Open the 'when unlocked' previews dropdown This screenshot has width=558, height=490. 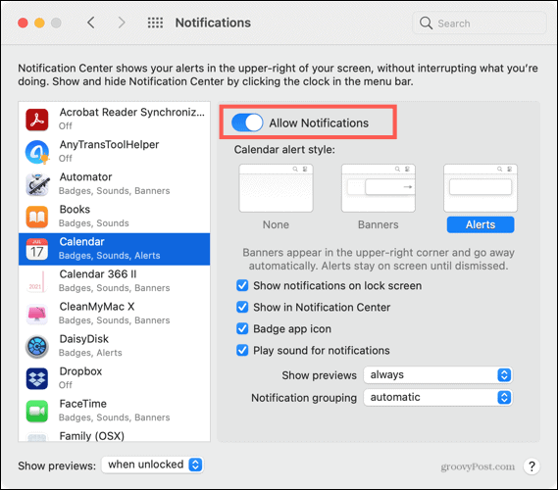click(x=152, y=465)
